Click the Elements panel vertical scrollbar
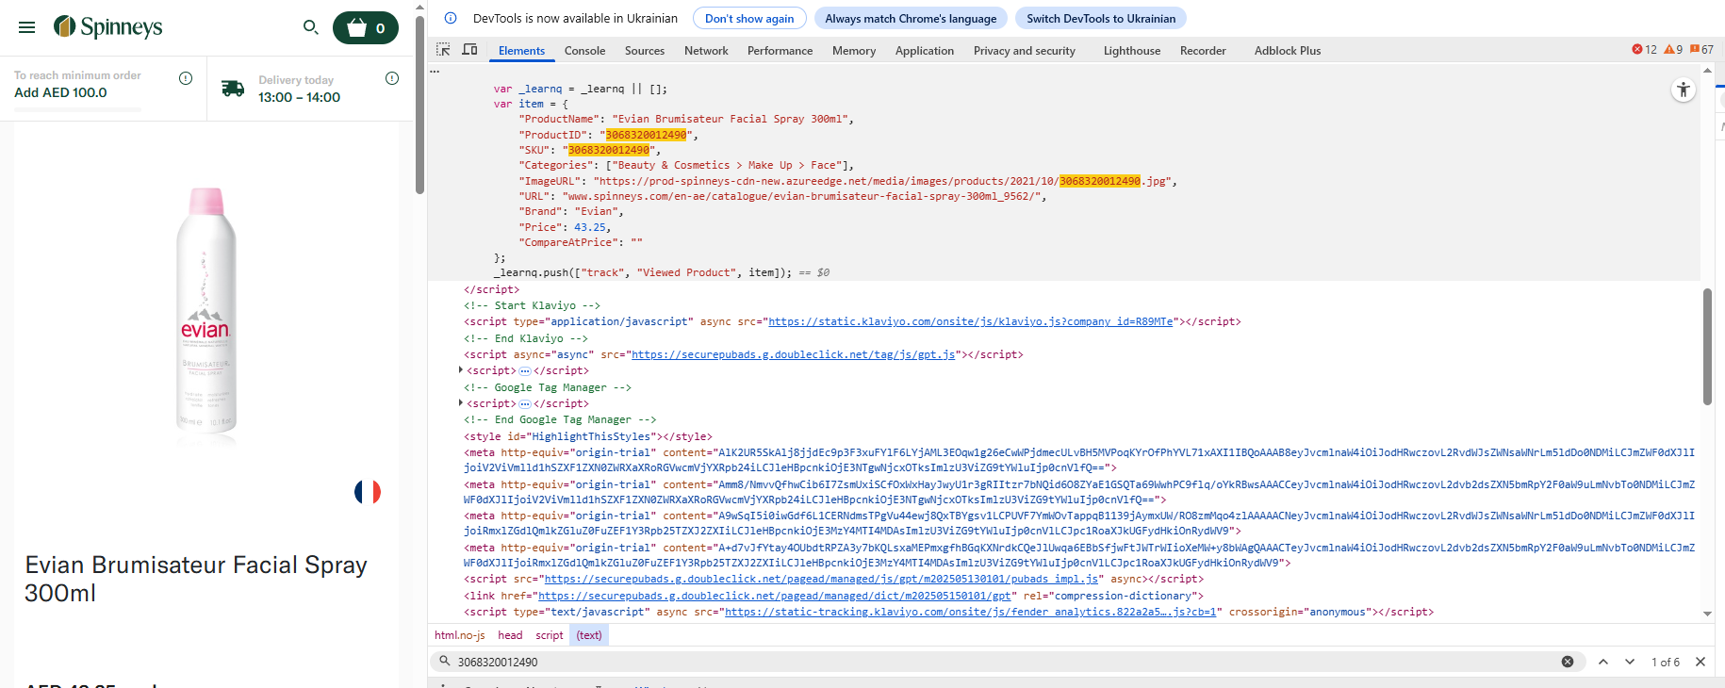Screen dimensions: 1725x688 [1707, 346]
